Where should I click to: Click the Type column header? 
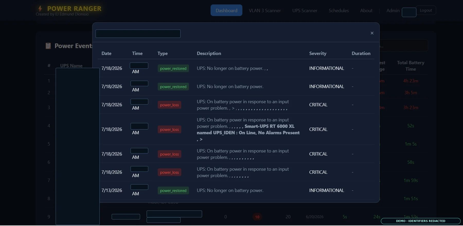[x=163, y=53]
